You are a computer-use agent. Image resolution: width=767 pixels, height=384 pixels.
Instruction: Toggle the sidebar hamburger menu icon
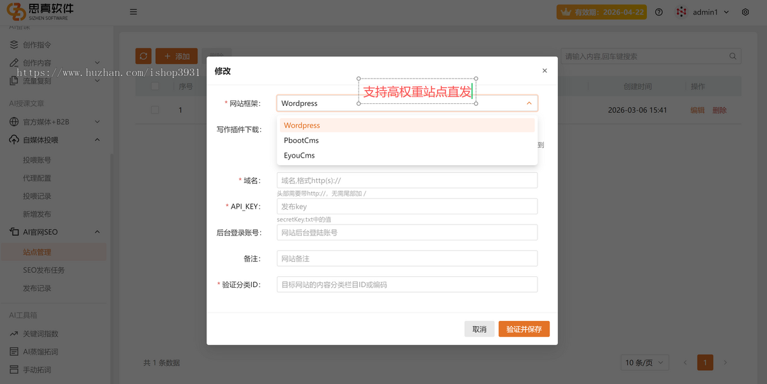(x=133, y=11)
